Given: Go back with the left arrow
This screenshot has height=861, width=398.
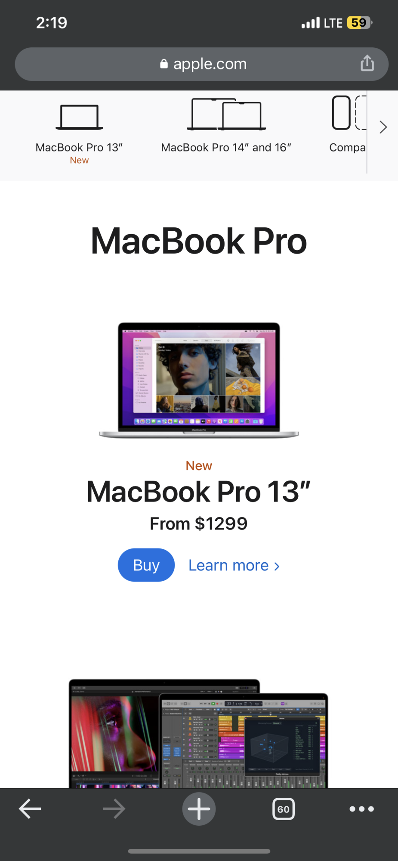Looking at the screenshot, I should coord(30,808).
